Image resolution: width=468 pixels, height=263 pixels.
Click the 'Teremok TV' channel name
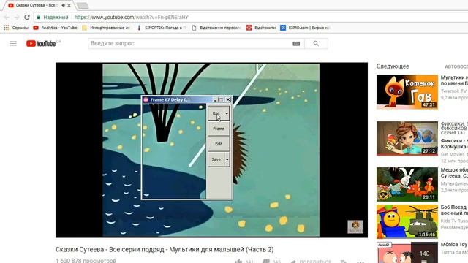[453, 91]
